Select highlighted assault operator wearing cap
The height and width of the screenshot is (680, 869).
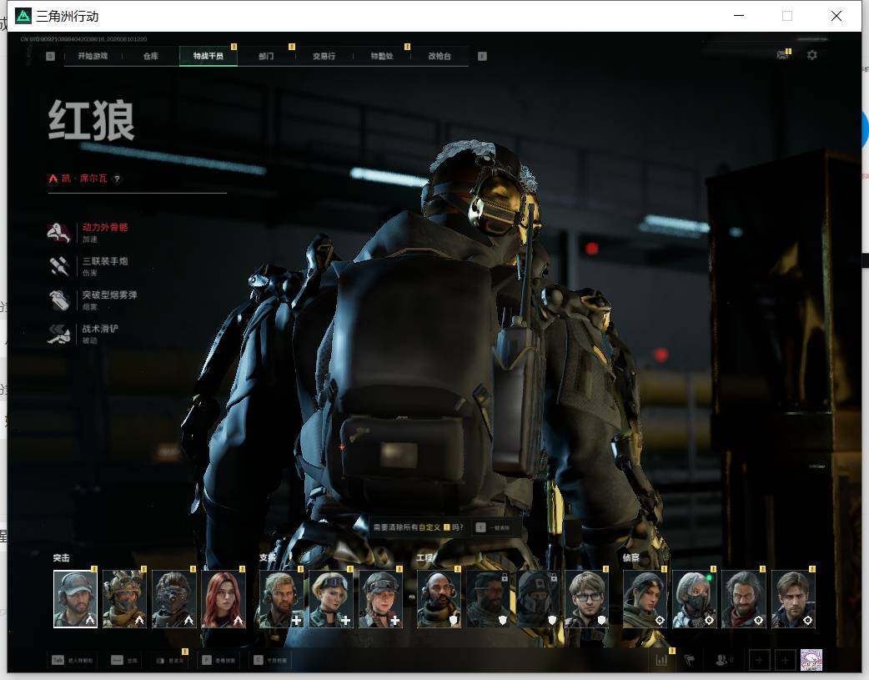point(75,599)
